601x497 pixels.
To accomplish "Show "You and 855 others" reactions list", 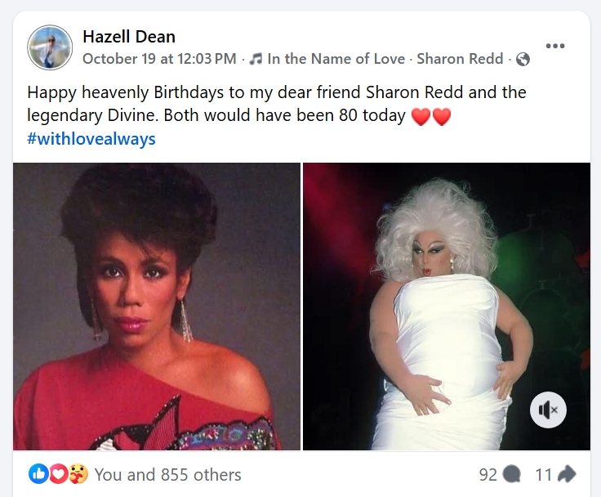I will pos(167,474).
